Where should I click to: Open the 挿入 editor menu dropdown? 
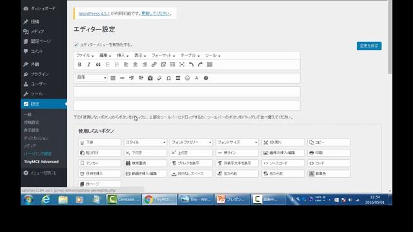(x=123, y=55)
